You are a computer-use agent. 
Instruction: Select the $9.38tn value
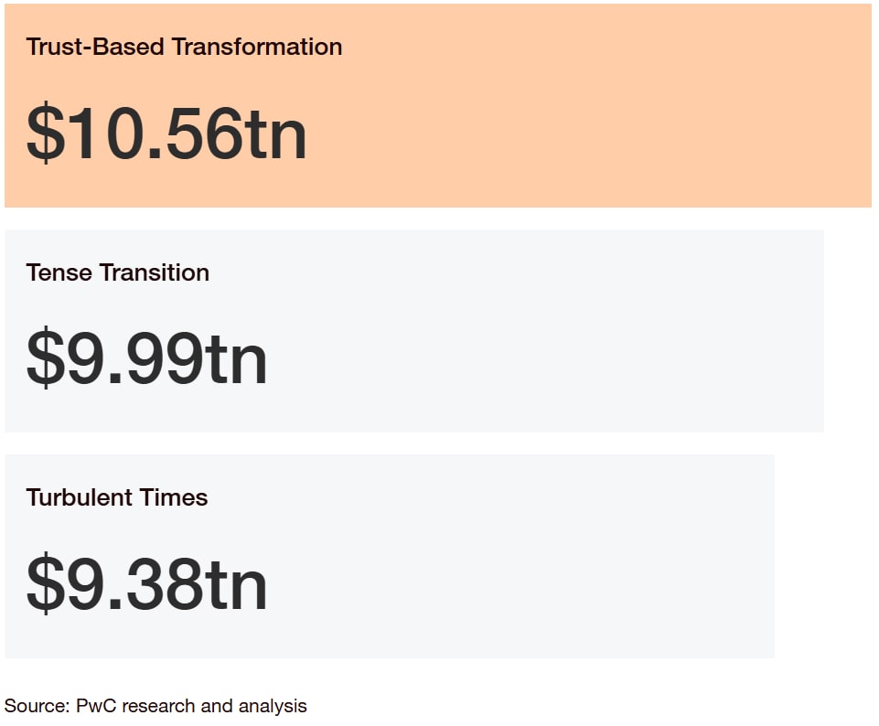[146, 583]
